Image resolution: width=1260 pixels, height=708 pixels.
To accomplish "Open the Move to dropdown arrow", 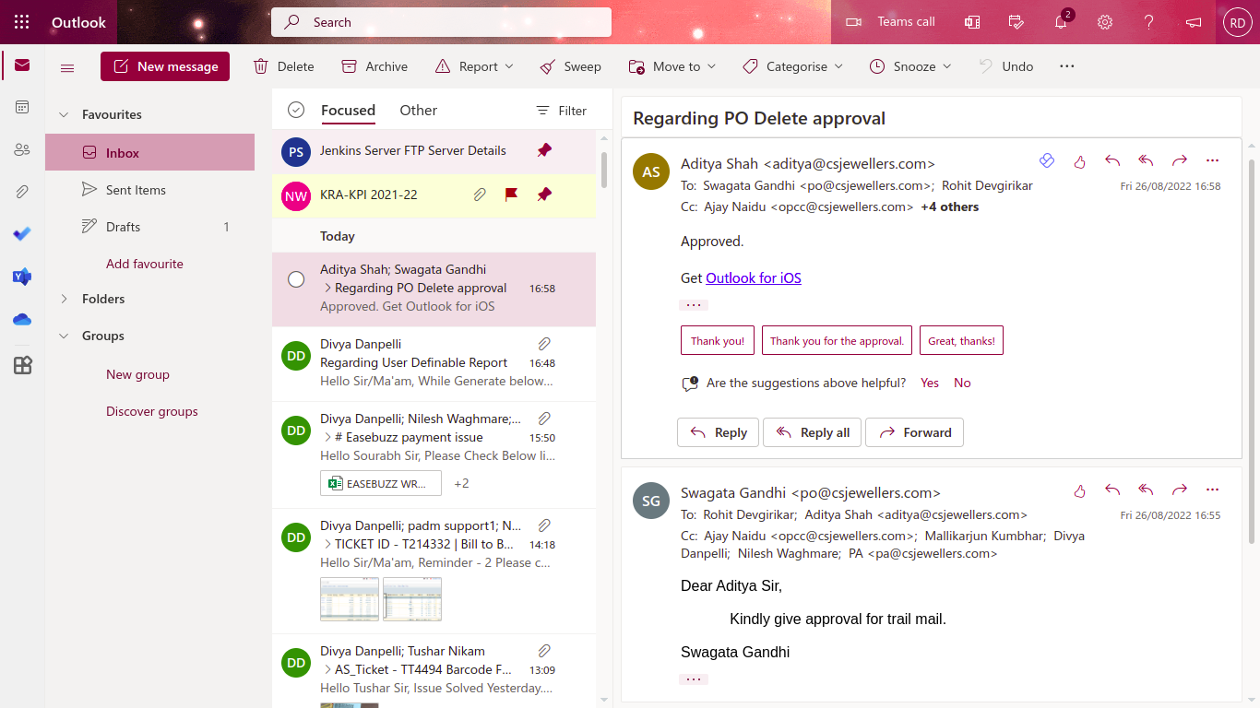I will click(x=712, y=66).
